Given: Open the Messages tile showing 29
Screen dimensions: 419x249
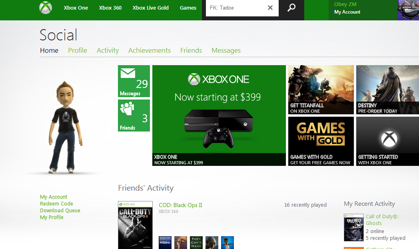Looking at the screenshot, I should [x=134, y=81].
